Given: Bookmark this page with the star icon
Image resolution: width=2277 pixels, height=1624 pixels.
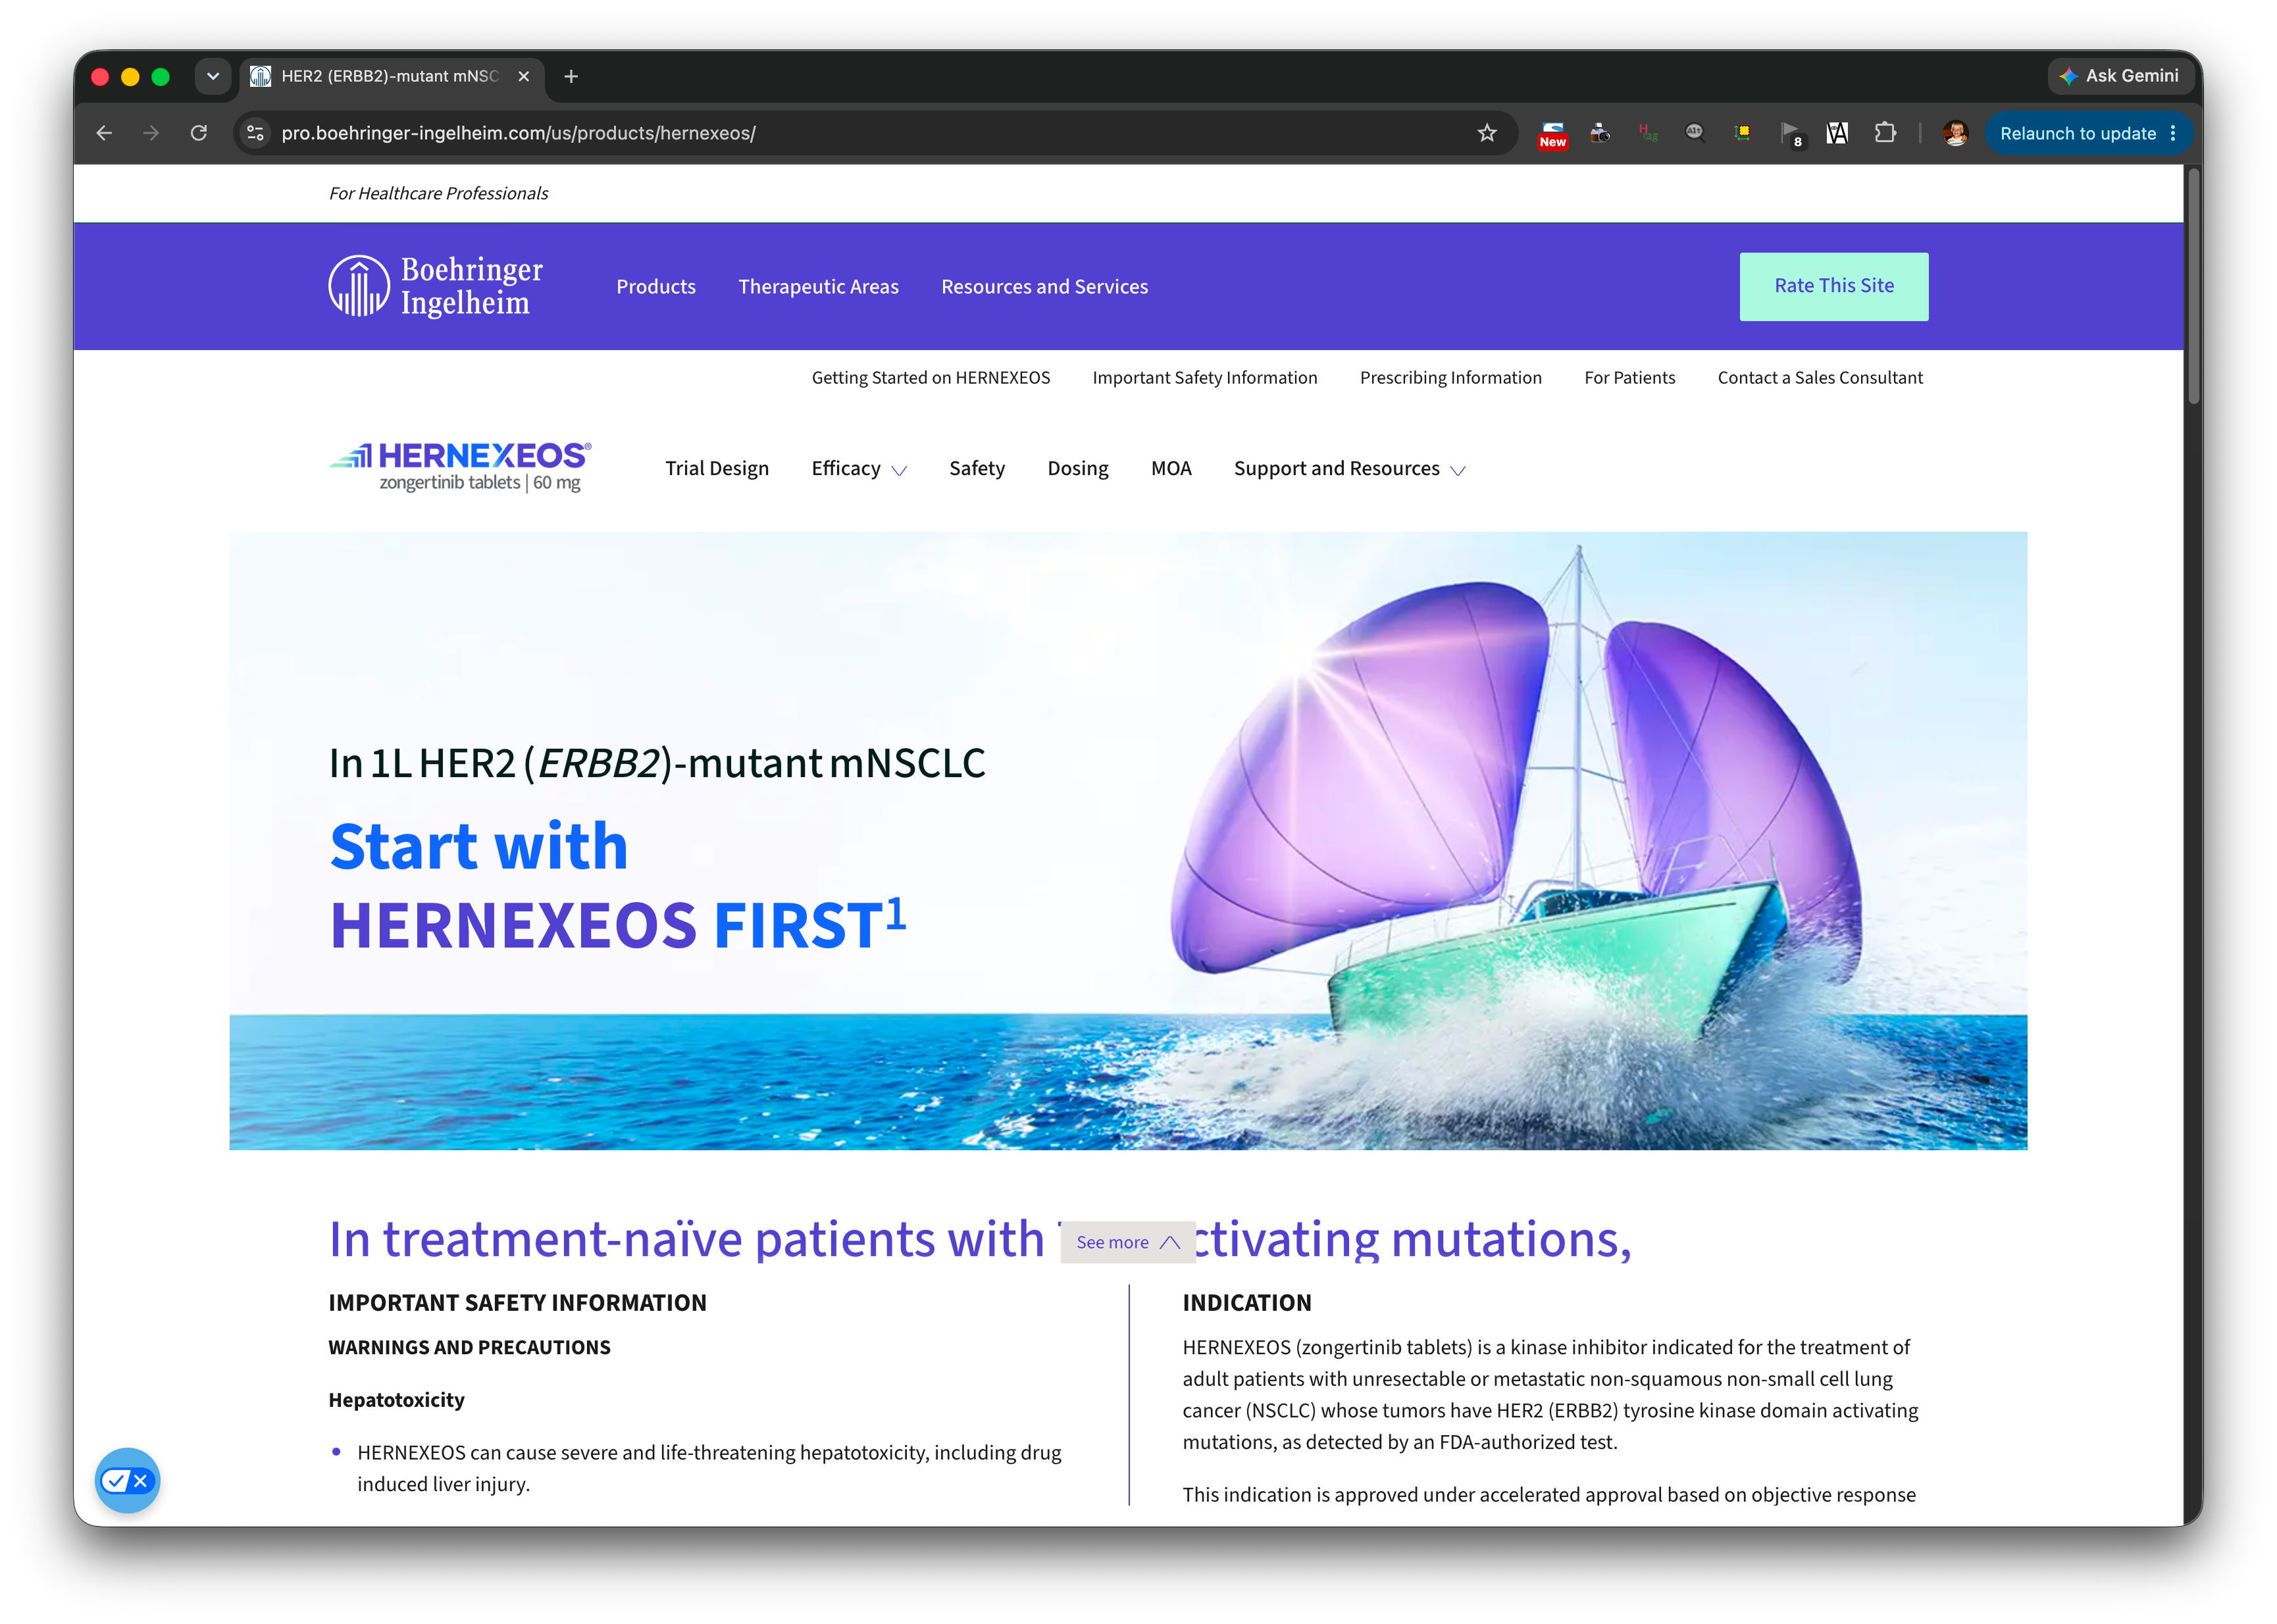Looking at the screenshot, I should pos(1487,133).
